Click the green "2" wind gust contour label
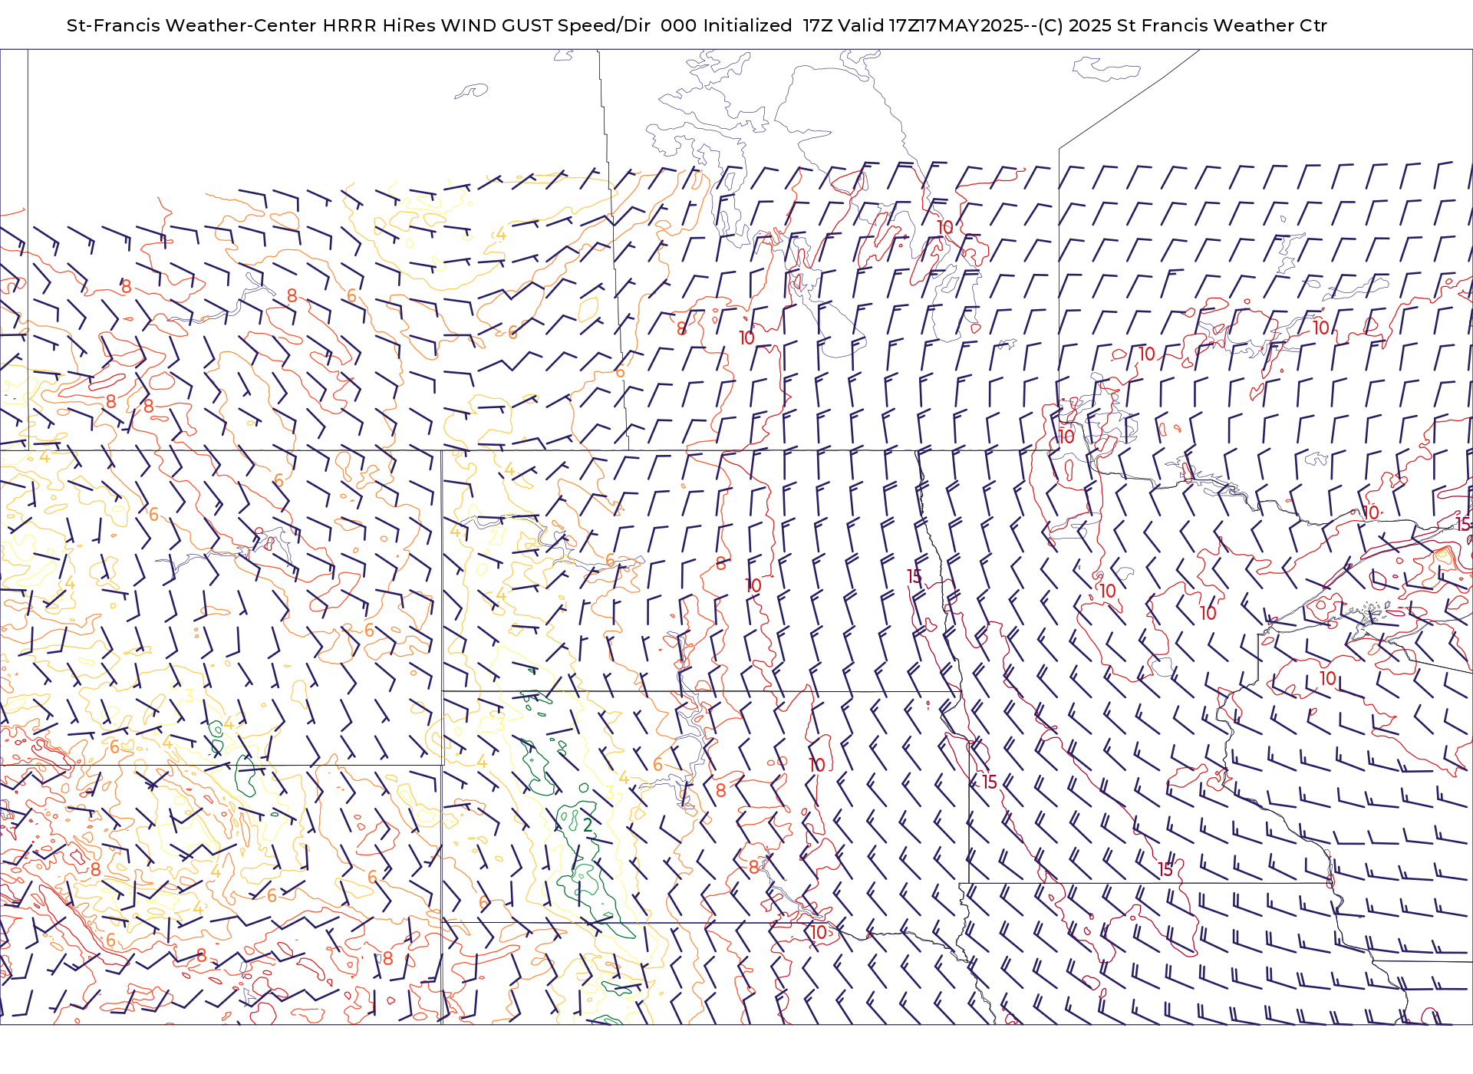Image resolution: width=1473 pixels, height=1074 pixels. 588,825
